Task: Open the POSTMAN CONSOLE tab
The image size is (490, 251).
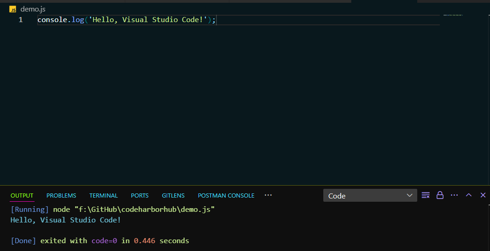Action: [226, 196]
